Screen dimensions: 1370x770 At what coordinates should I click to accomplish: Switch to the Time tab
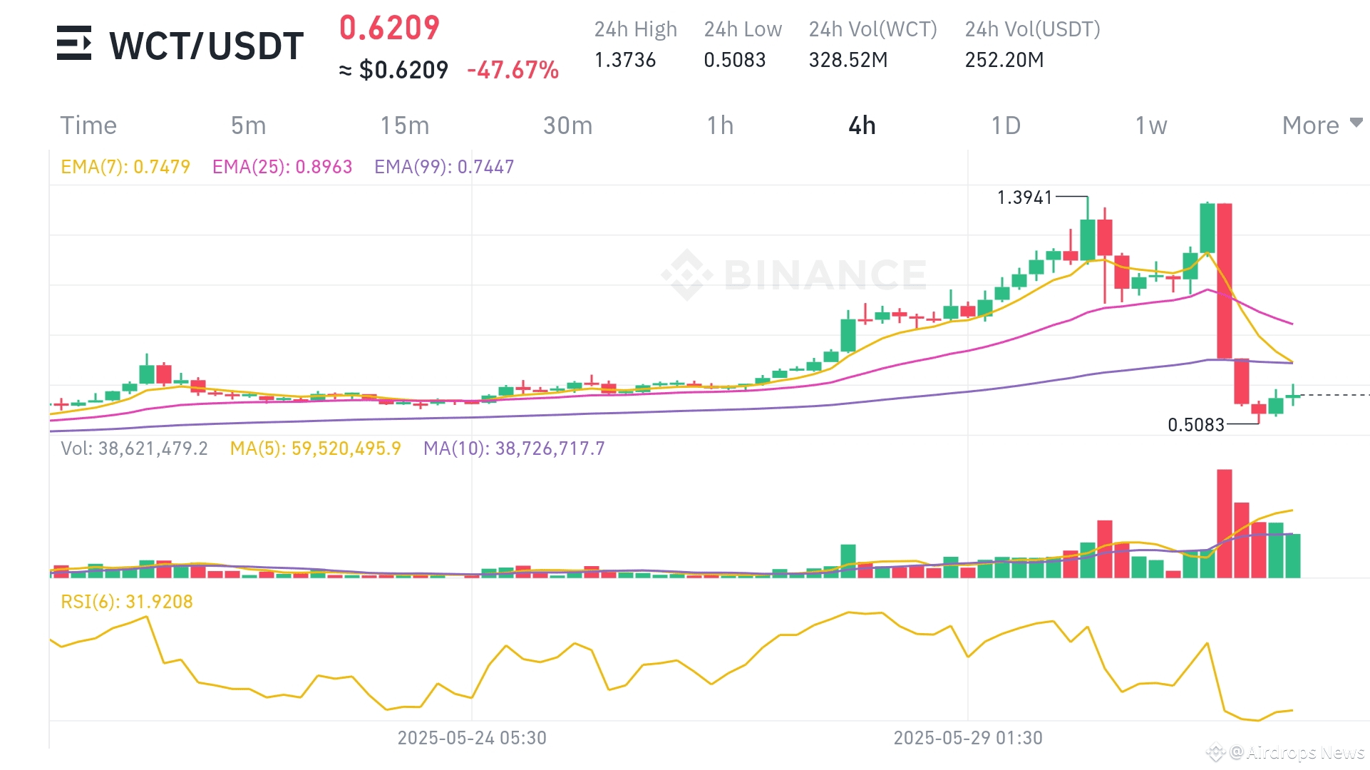tap(88, 125)
